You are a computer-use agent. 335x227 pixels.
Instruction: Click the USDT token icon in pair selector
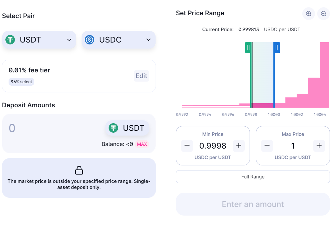pyautogui.click(x=10, y=40)
